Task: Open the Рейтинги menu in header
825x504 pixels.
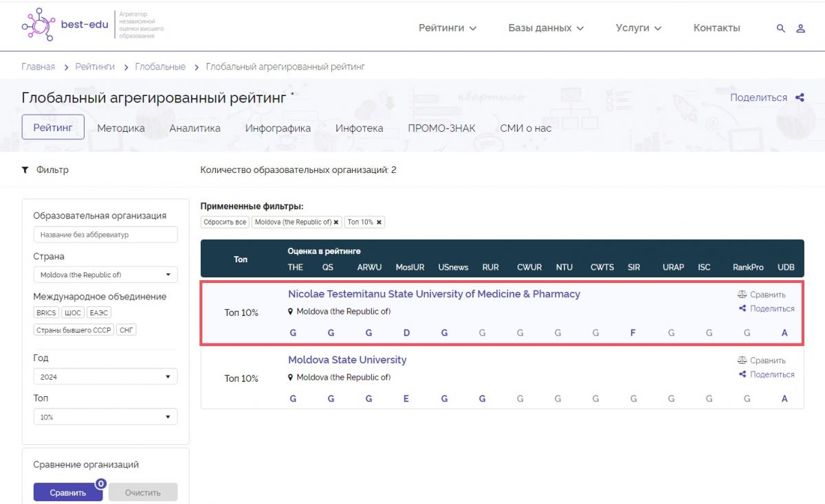Action: coord(448,28)
